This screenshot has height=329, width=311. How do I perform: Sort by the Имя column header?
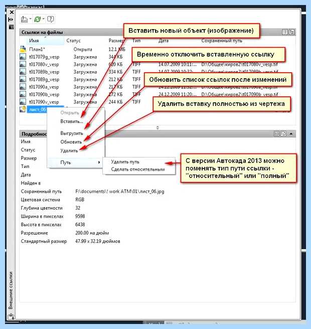pos(34,41)
